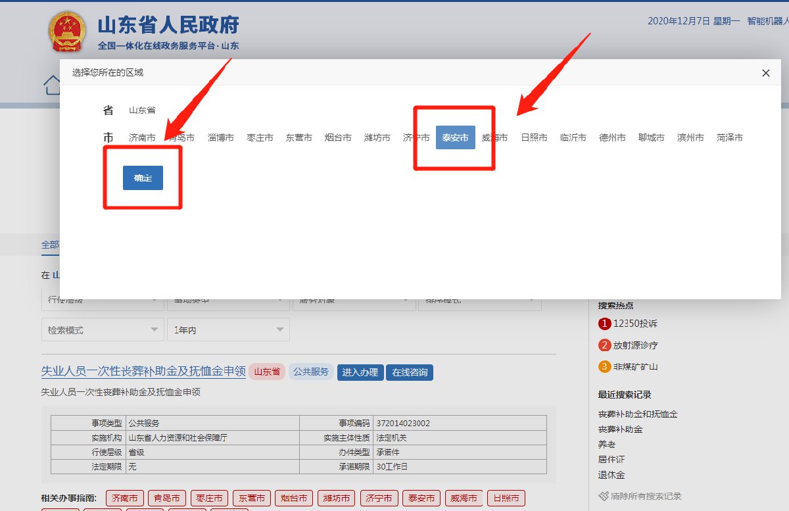The height and width of the screenshot is (511, 789).
Task: Open 青岛市 related service guide link
Action: click(166, 499)
